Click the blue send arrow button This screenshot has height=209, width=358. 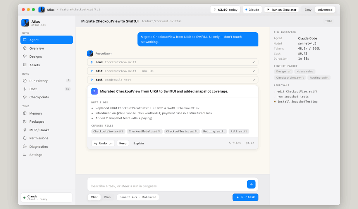click(x=251, y=184)
